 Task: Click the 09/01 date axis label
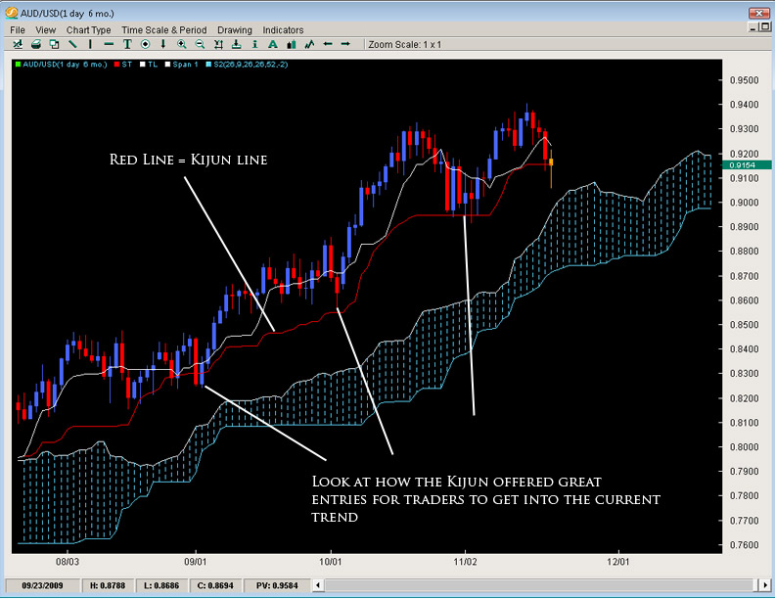tap(196, 562)
